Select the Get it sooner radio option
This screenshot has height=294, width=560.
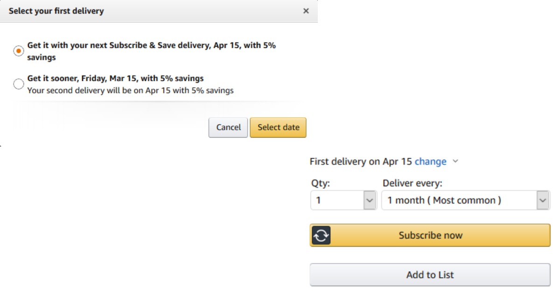pyautogui.click(x=19, y=84)
